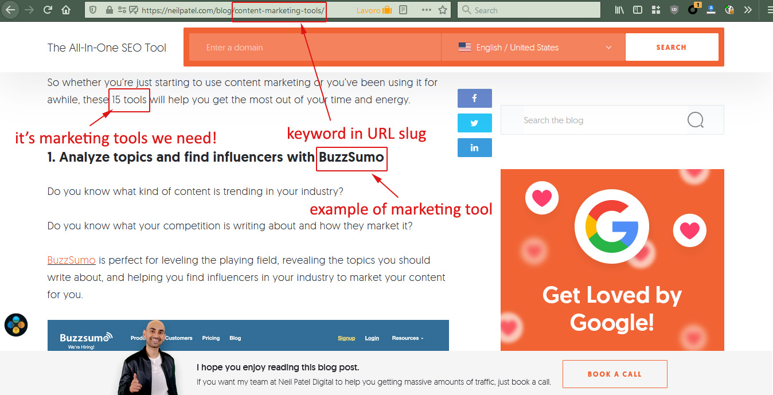Screen dimensions: 773x395
Task: Click the BOOK A CALL button
Action: click(x=615, y=374)
